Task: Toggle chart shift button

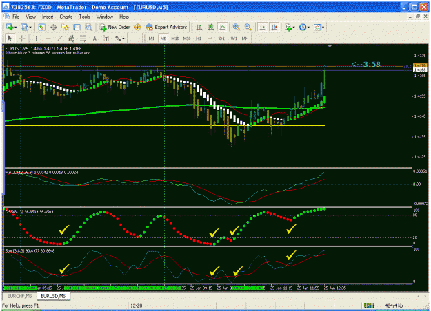Action: [274, 27]
